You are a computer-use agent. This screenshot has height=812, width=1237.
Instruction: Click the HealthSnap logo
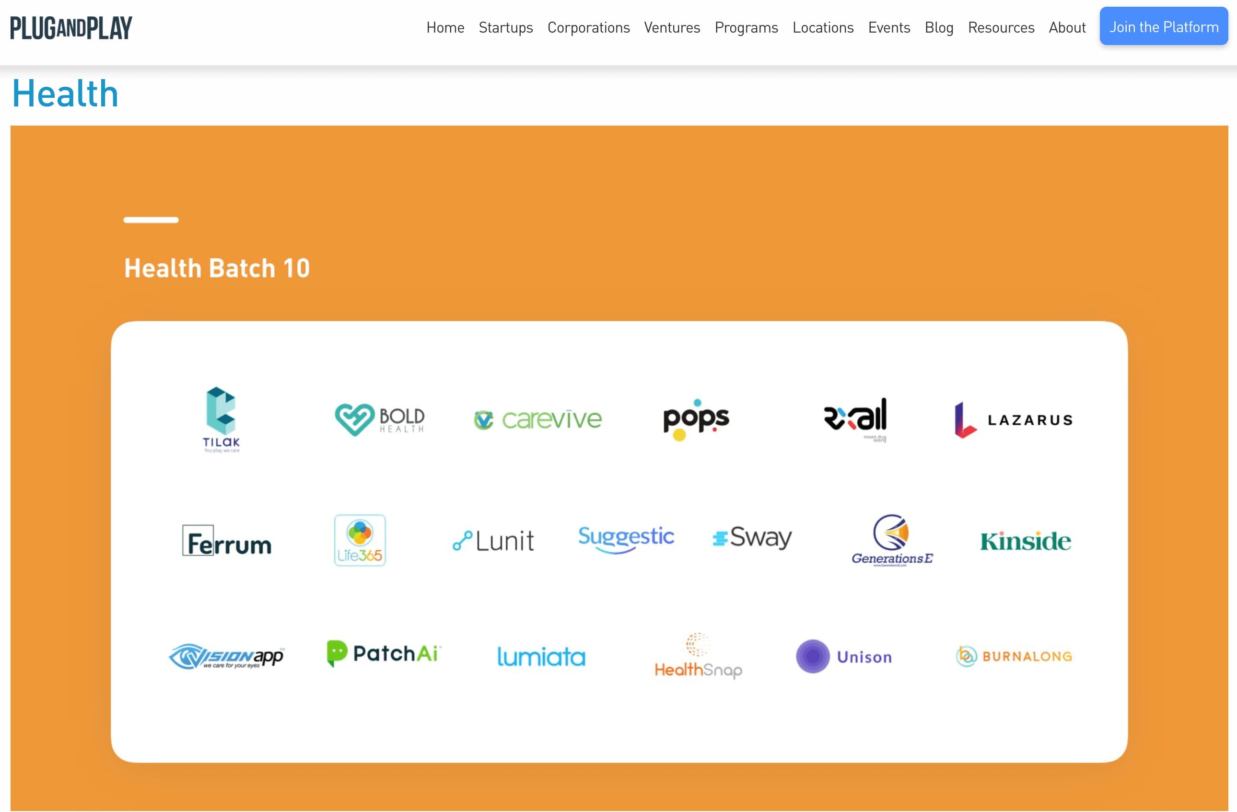pos(698,657)
